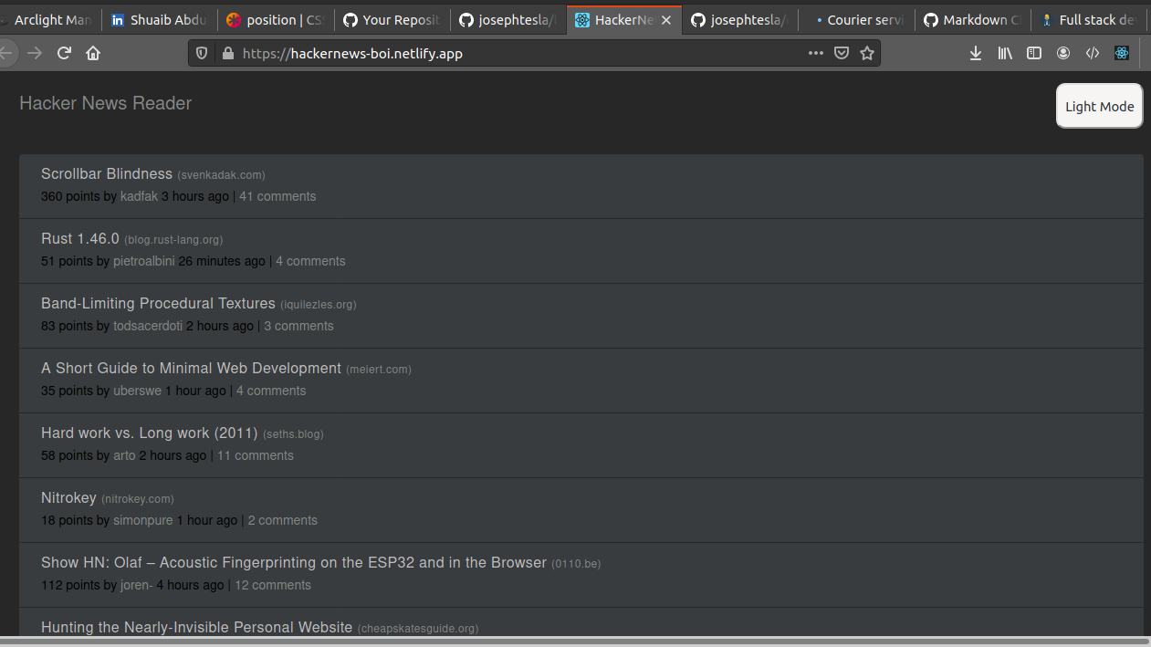Open the Firefox account menu
The image size is (1151, 647).
[1063, 53]
